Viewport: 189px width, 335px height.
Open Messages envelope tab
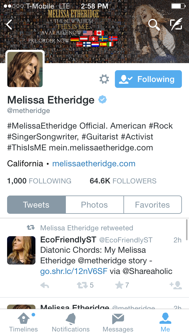click(118, 322)
